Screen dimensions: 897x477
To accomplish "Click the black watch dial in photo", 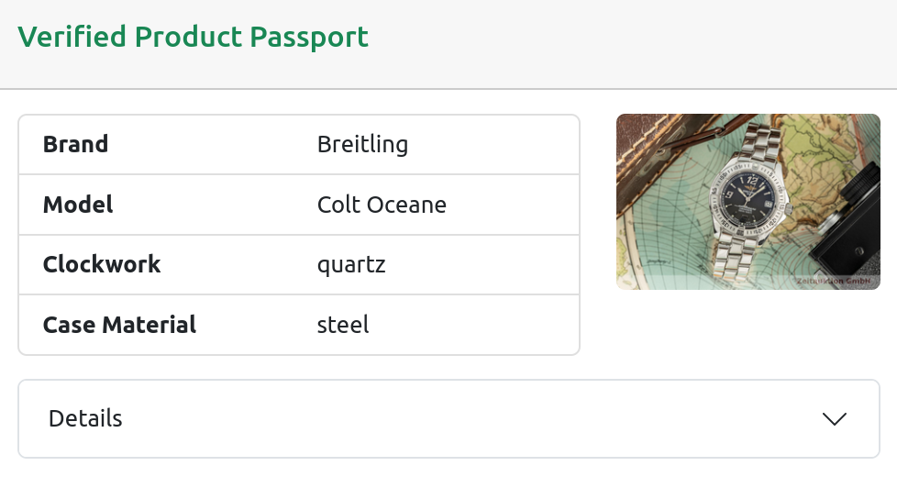I will 748,198.
